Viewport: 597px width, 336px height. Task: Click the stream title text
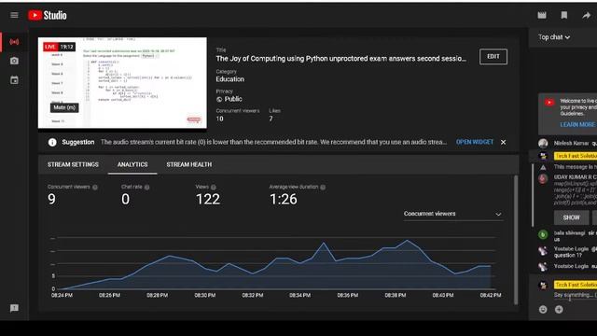340,59
